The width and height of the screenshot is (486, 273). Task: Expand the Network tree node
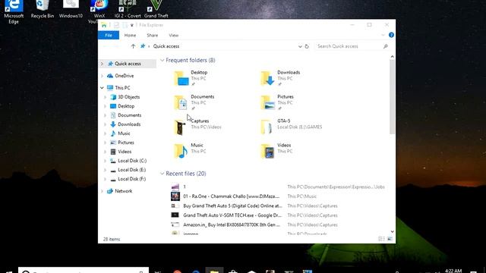pos(102,191)
